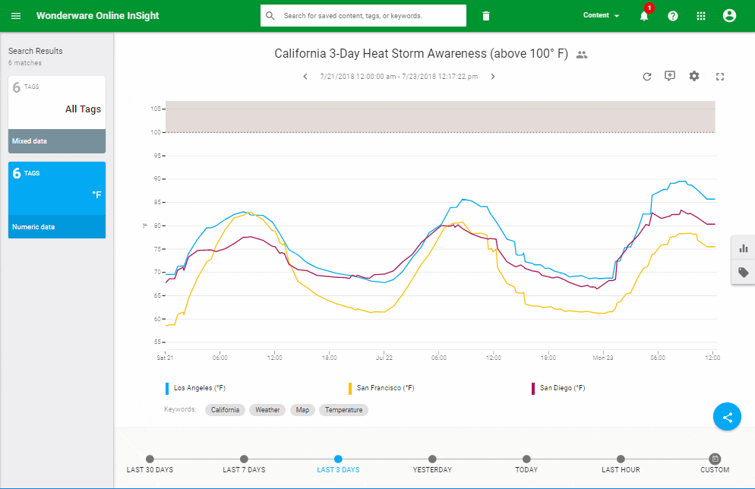Click the California keyword chip
This screenshot has height=489, width=755.
click(x=225, y=410)
